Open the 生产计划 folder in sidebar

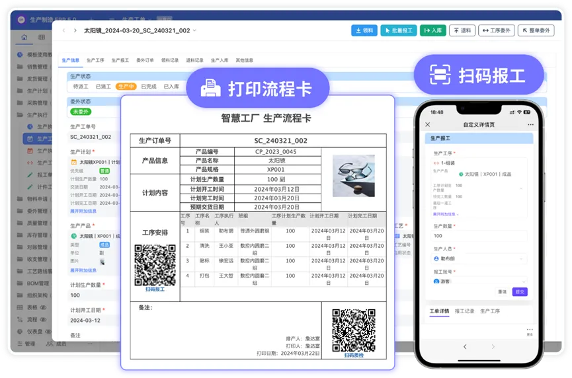pyautogui.click(x=34, y=91)
